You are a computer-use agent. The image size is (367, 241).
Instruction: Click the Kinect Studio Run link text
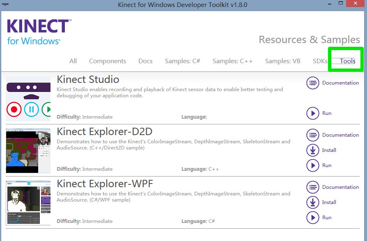tap(327, 113)
